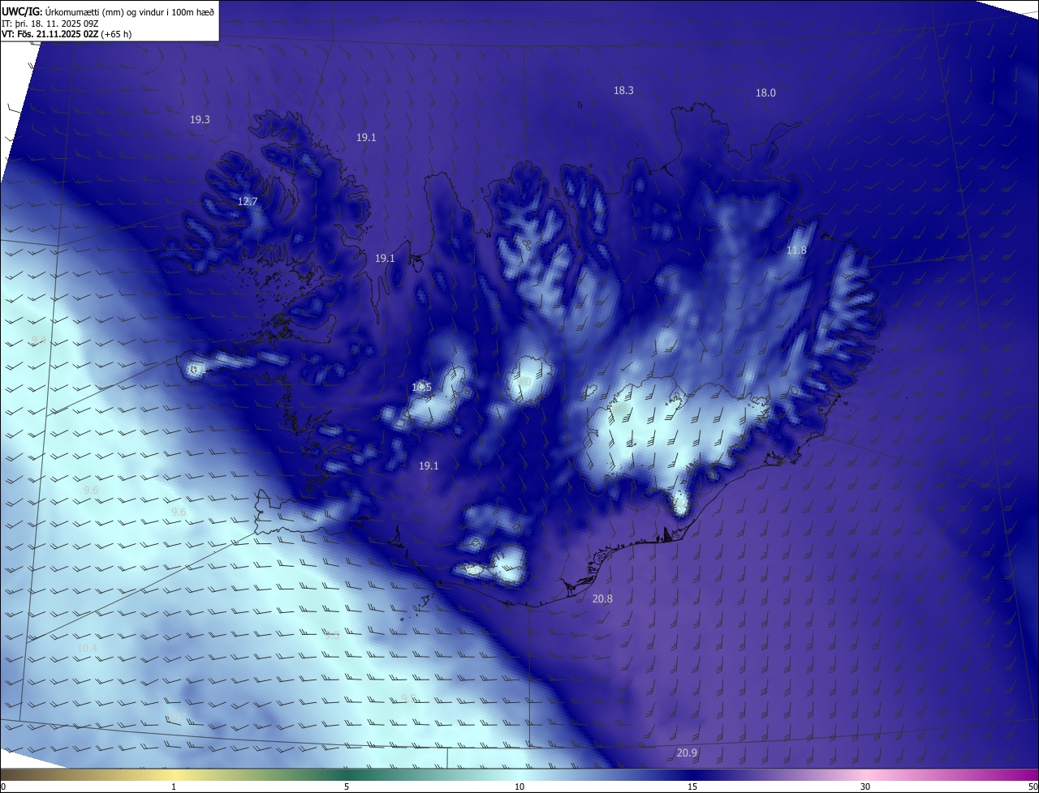Click the 19.3 value label
Image resolution: width=1039 pixels, height=793 pixels.
200,120
